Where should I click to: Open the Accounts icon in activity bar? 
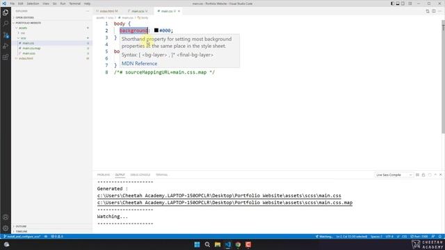tap(6, 217)
